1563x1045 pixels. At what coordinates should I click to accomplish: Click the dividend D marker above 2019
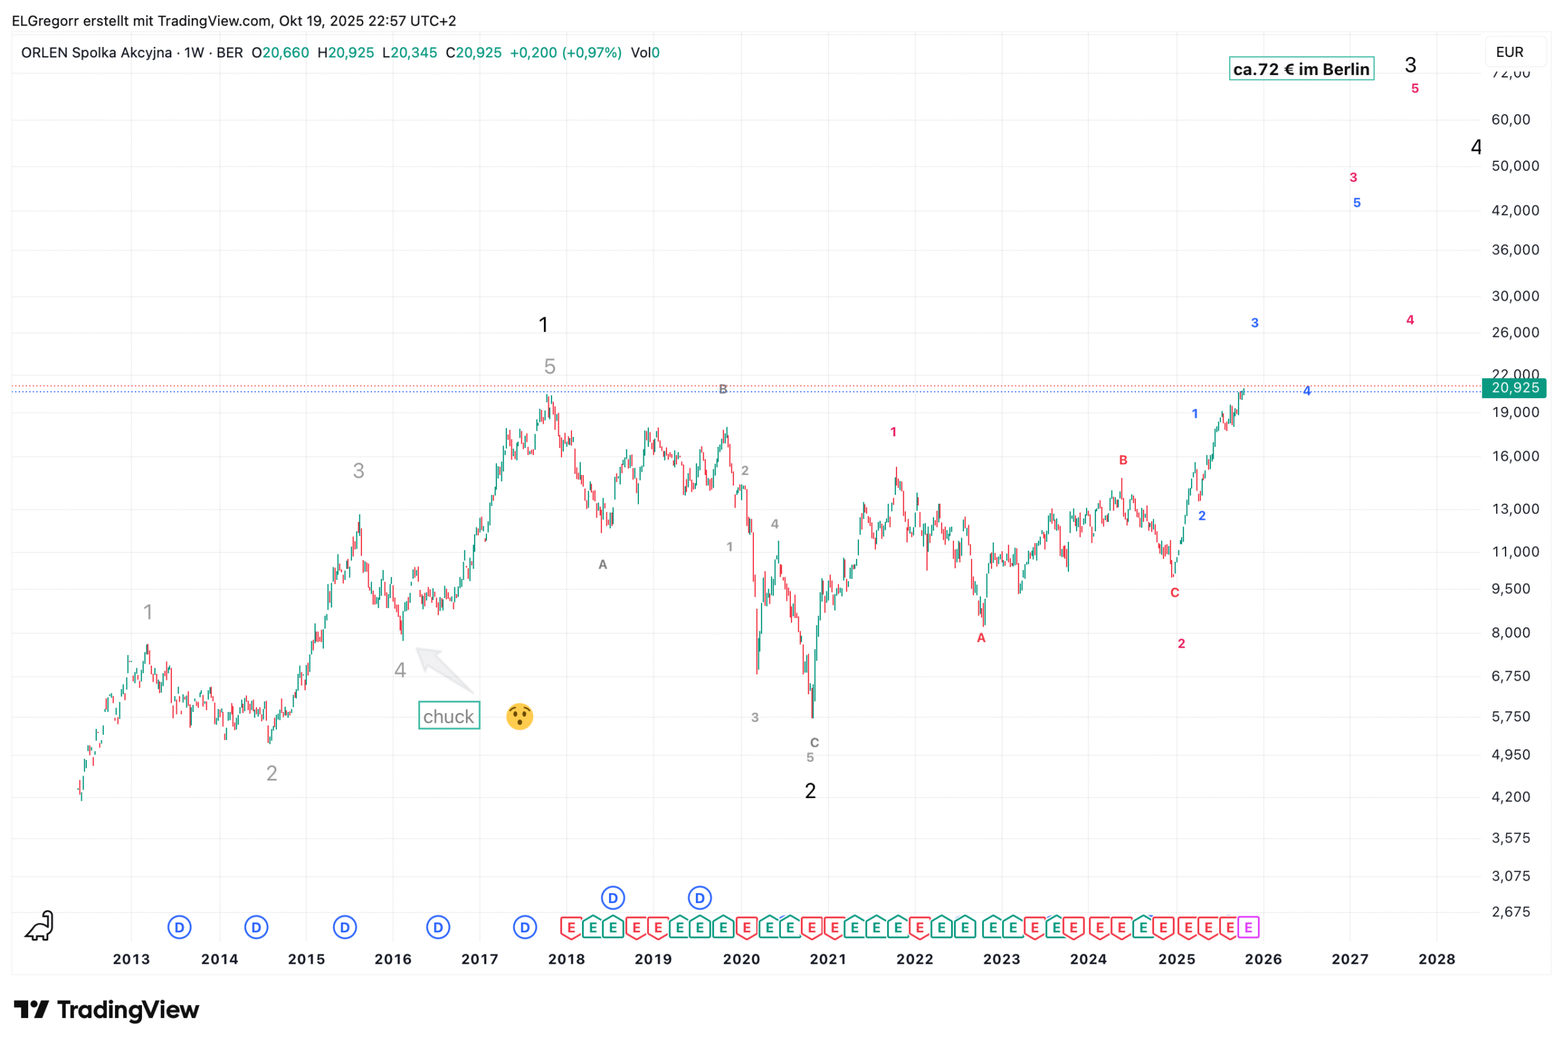[699, 897]
